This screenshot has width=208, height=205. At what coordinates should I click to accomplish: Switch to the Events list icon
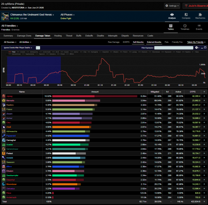pos(199,26)
